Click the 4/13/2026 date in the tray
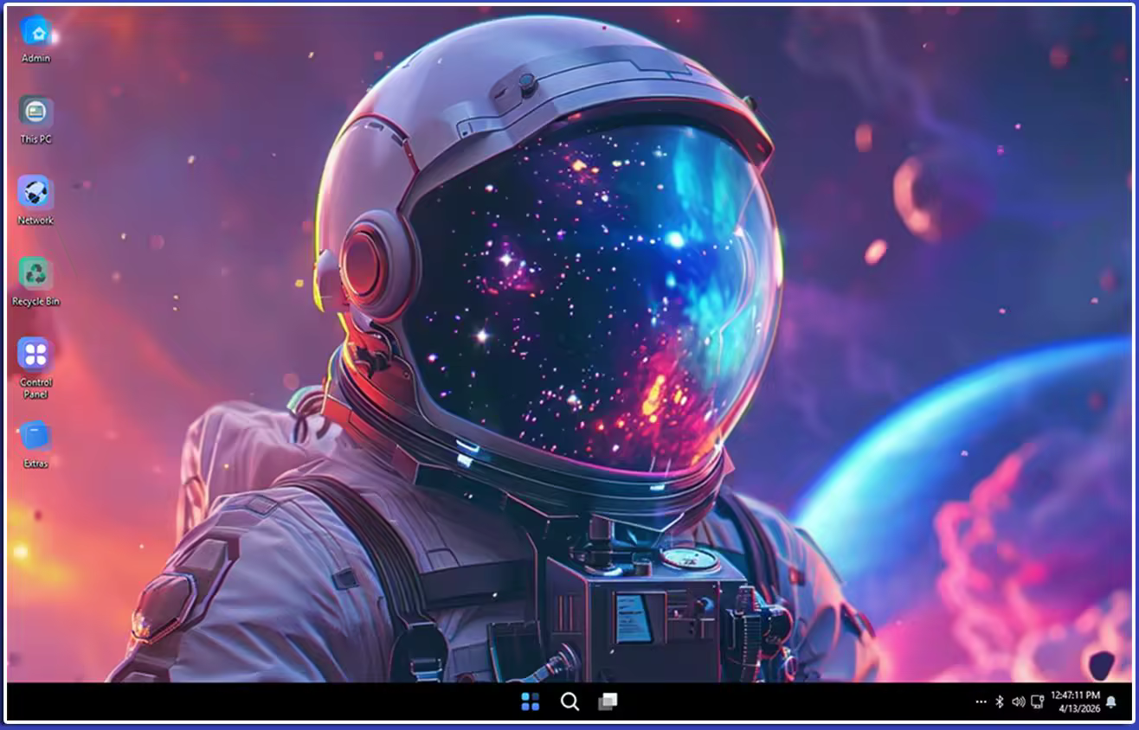This screenshot has width=1139, height=730. point(1078,708)
